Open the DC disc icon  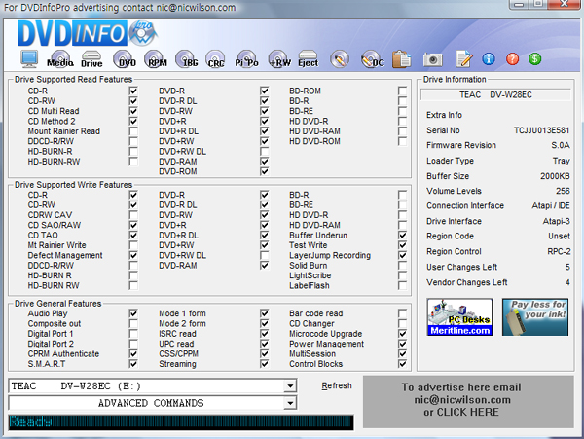coord(373,59)
